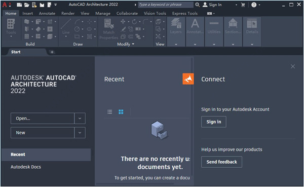Open the Manage ribbon tab
Viewport: 304px width, 187px height.
103,13
